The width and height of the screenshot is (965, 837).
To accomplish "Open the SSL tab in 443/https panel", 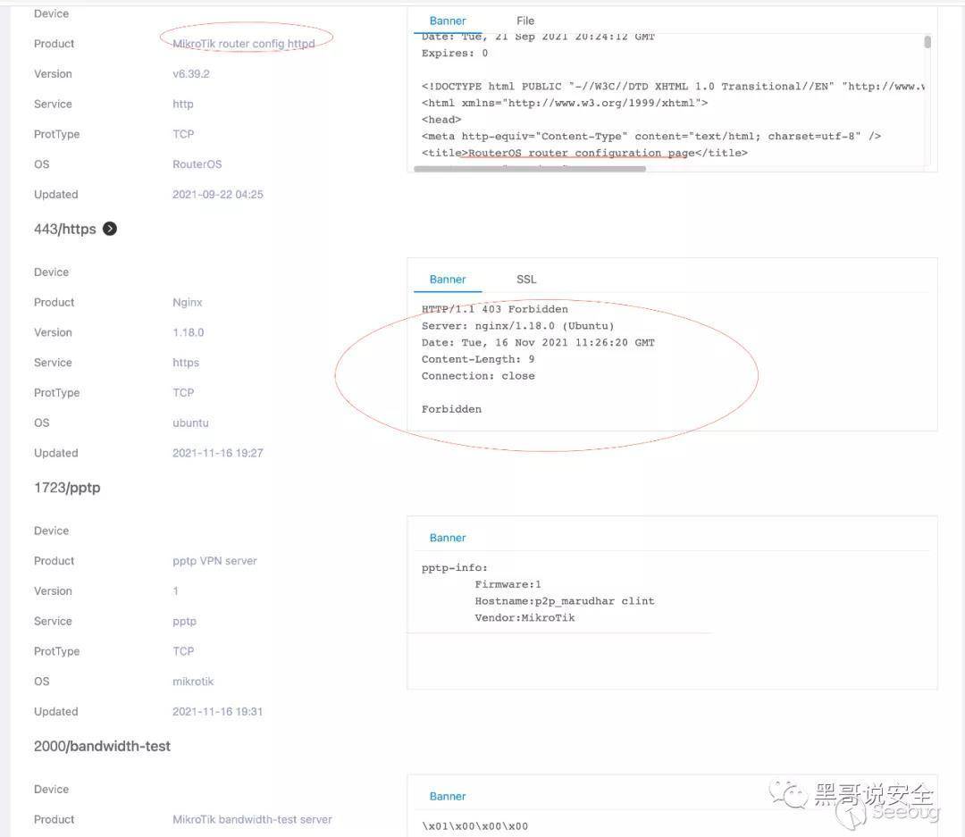I will [x=526, y=280].
